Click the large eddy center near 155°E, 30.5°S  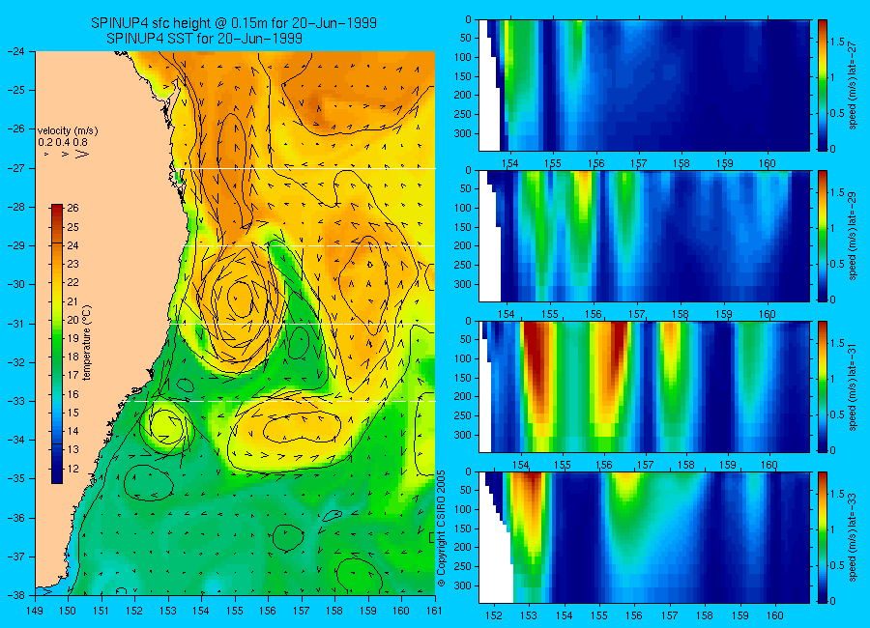click(x=241, y=300)
